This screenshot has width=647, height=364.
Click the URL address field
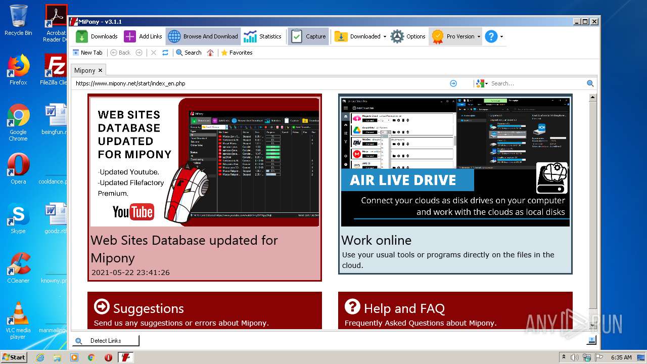tap(260, 83)
